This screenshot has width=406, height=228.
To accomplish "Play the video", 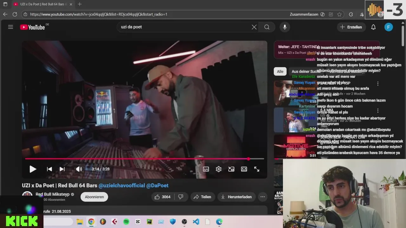I will pos(33,169).
